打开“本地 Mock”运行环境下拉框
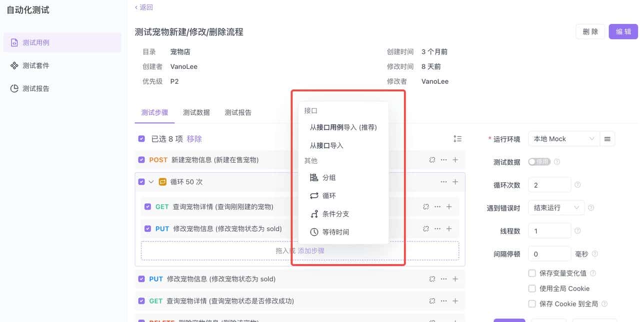The height and width of the screenshot is (322, 640). pyautogui.click(x=564, y=139)
